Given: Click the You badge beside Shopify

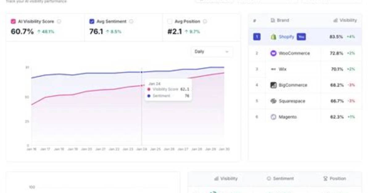Looking at the screenshot, I should [x=301, y=37].
